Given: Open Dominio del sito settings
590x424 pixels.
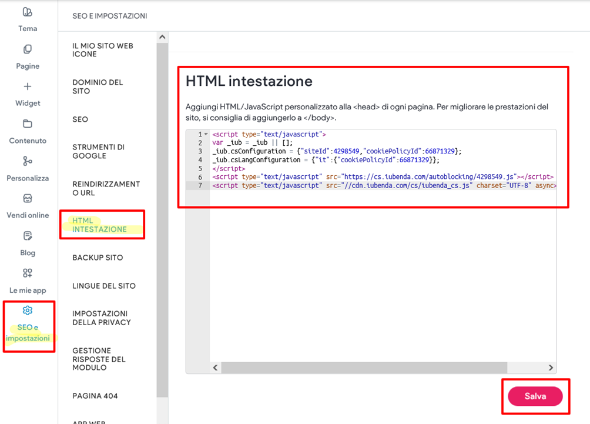Looking at the screenshot, I should [x=98, y=87].
